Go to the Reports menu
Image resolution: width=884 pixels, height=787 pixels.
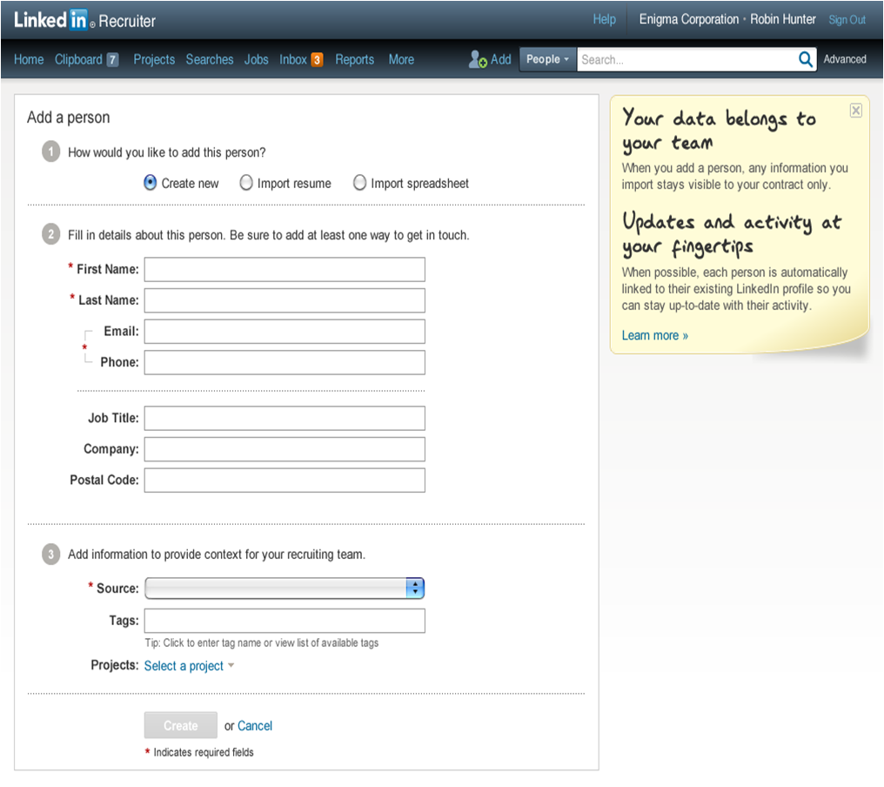click(354, 59)
